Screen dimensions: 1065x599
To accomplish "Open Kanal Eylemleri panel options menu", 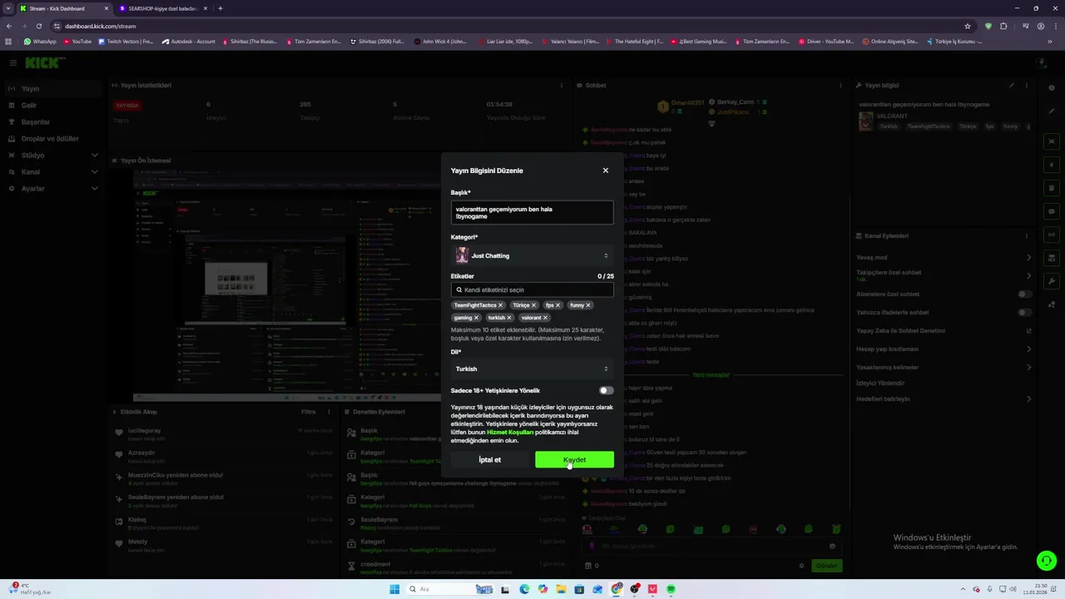I will (x=1028, y=235).
